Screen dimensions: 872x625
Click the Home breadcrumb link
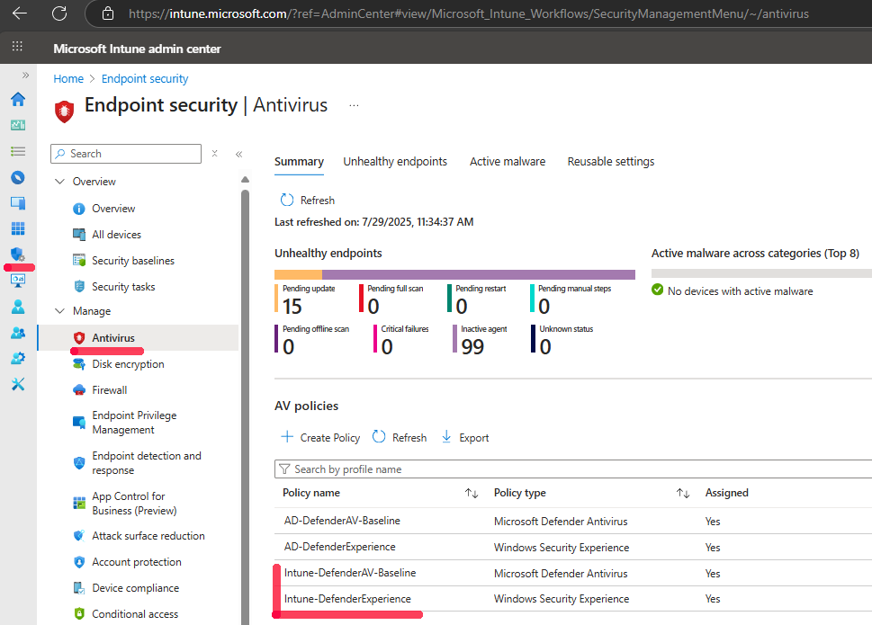(x=68, y=79)
